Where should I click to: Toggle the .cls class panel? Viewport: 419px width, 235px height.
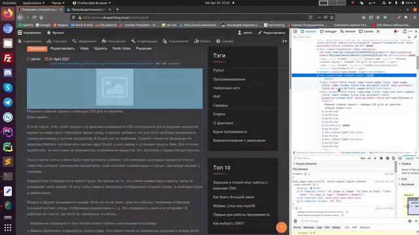[x=369, y=158]
